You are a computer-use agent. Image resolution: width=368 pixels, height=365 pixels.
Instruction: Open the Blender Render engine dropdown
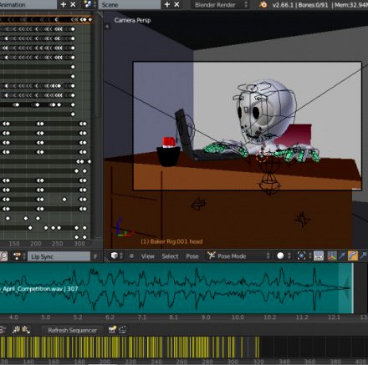pyautogui.click(x=220, y=5)
